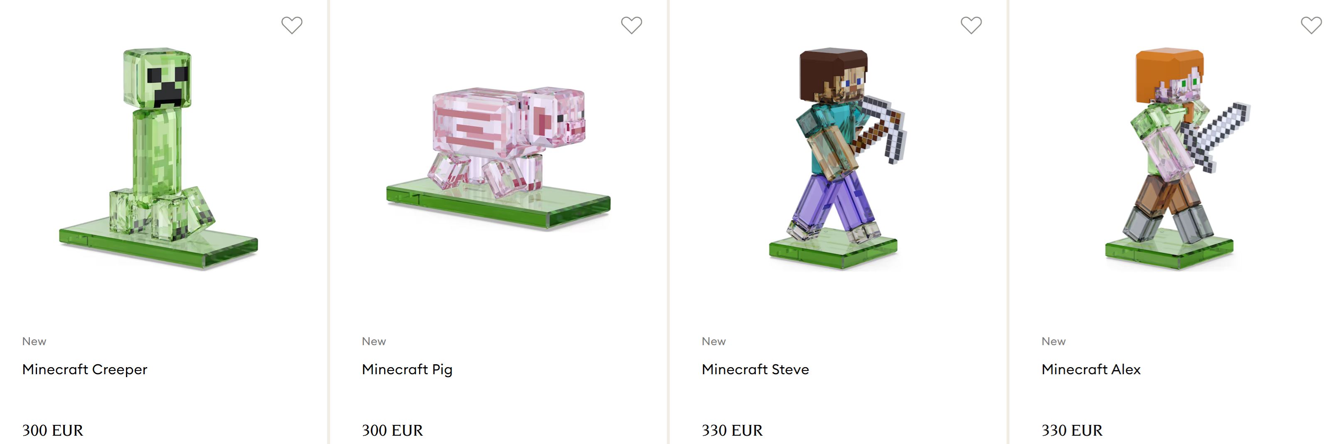Click the 300 EUR price under Creeper
This screenshot has height=444, width=1332.
tap(52, 430)
